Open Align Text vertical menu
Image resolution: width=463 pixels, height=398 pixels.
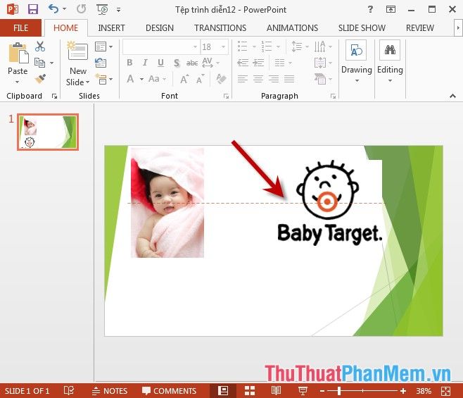pyautogui.click(x=323, y=63)
